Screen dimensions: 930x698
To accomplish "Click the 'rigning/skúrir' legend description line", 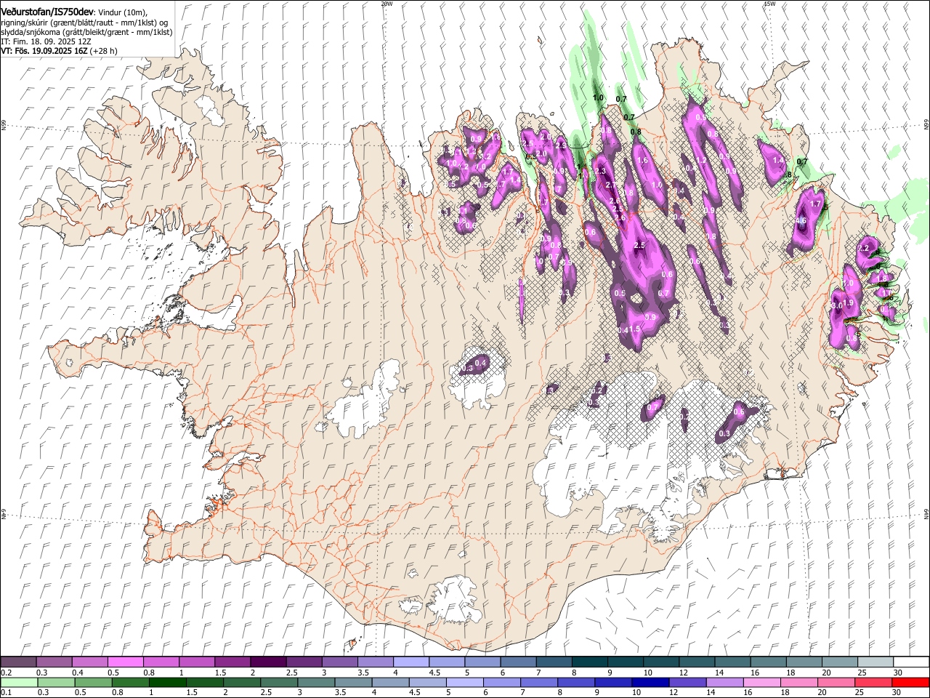I will pos(85,23).
